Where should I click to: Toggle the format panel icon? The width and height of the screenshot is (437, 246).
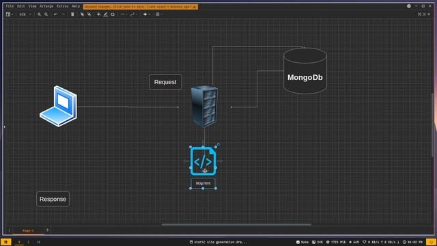tap(425, 14)
